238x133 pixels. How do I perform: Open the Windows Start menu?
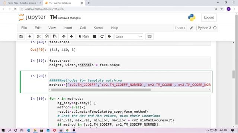pyautogui.click(x=3, y=130)
